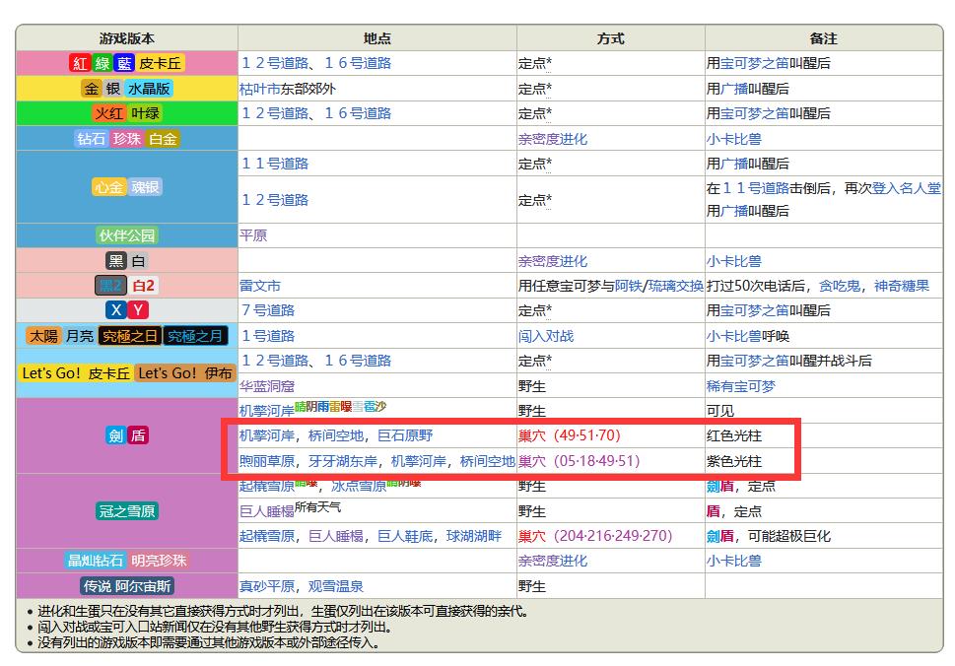Viewport: 955px width, 666px height.
Task: Click the 劍 version badge in first column
Action: pos(115,435)
